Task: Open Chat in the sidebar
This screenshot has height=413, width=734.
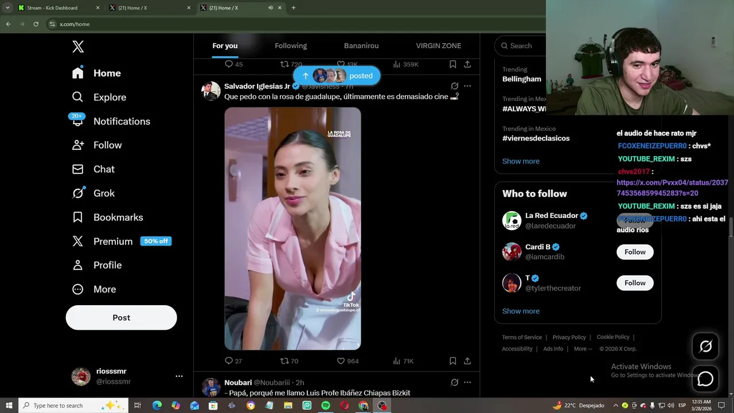Action: click(x=93, y=169)
